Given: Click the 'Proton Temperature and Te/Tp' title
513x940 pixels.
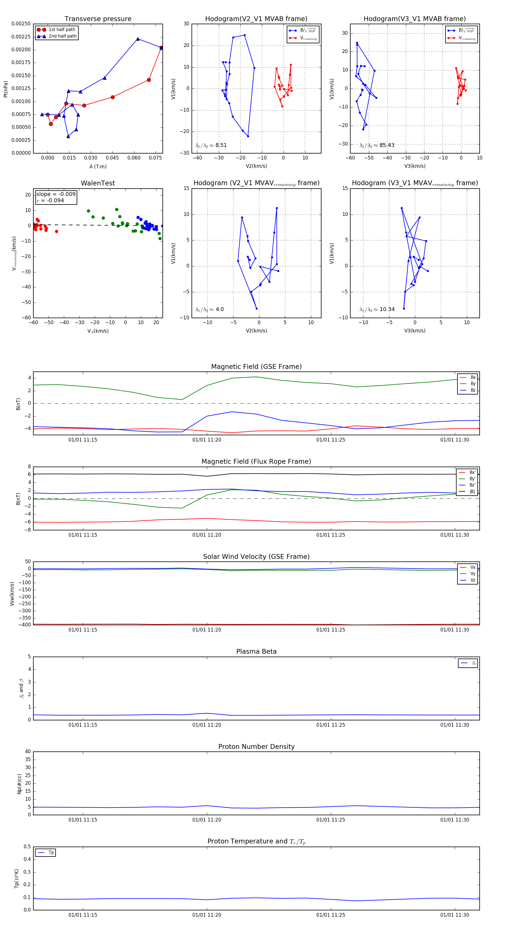Looking at the screenshot, I should pyautogui.click(x=256, y=841).
